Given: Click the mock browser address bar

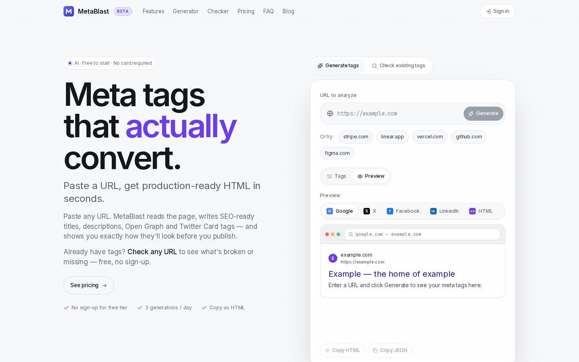Looking at the screenshot, I should (422, 234).
